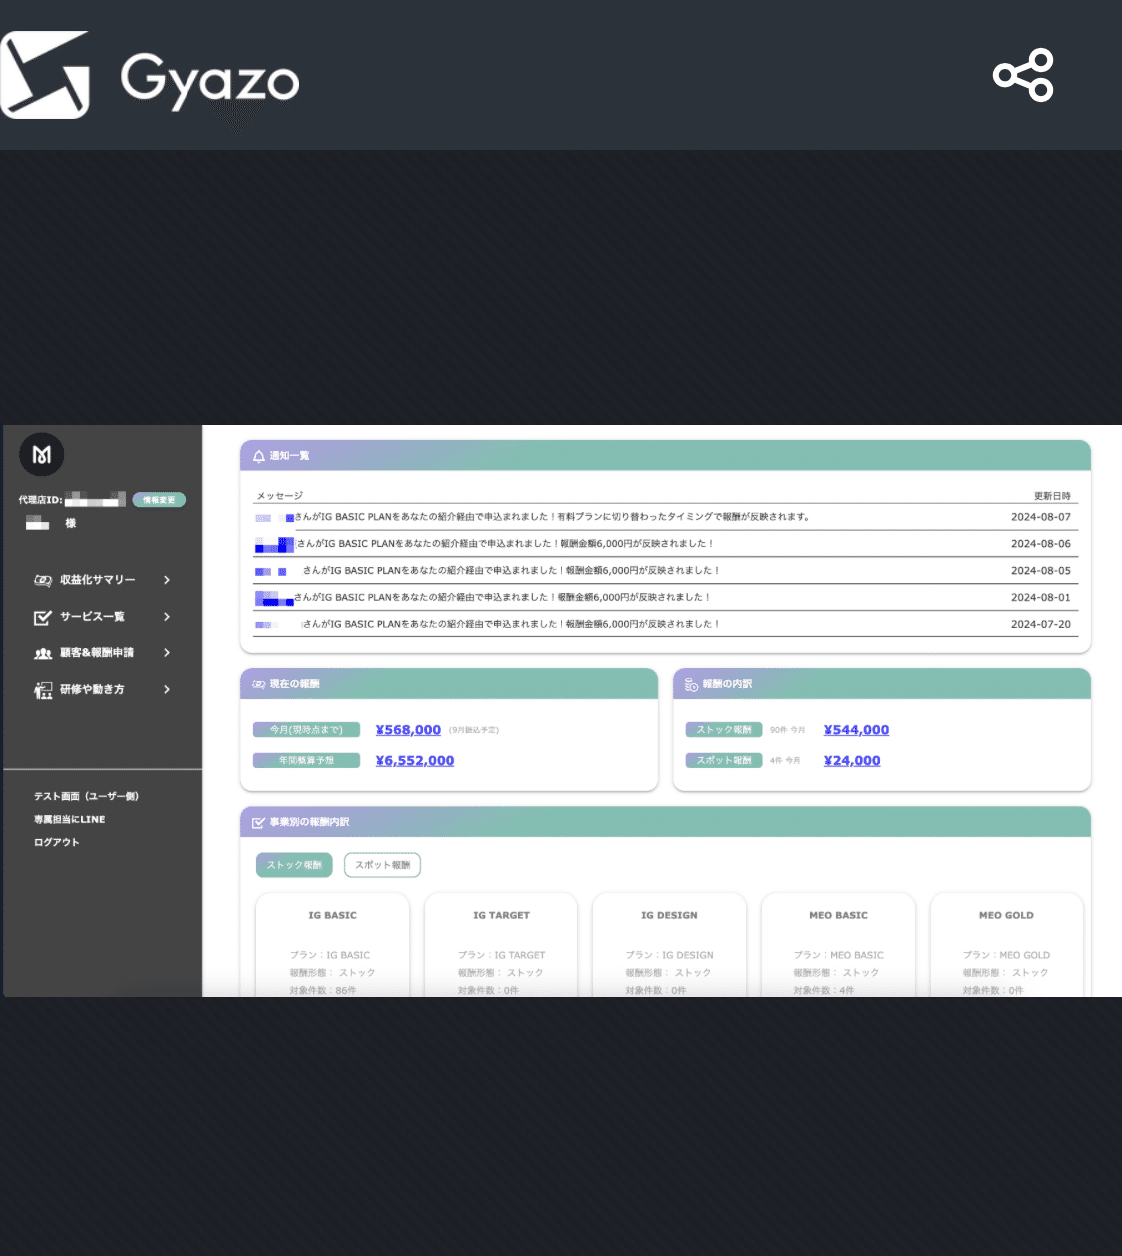
Task: Click the round M logo in sidebar
Action: coord(42,455)
